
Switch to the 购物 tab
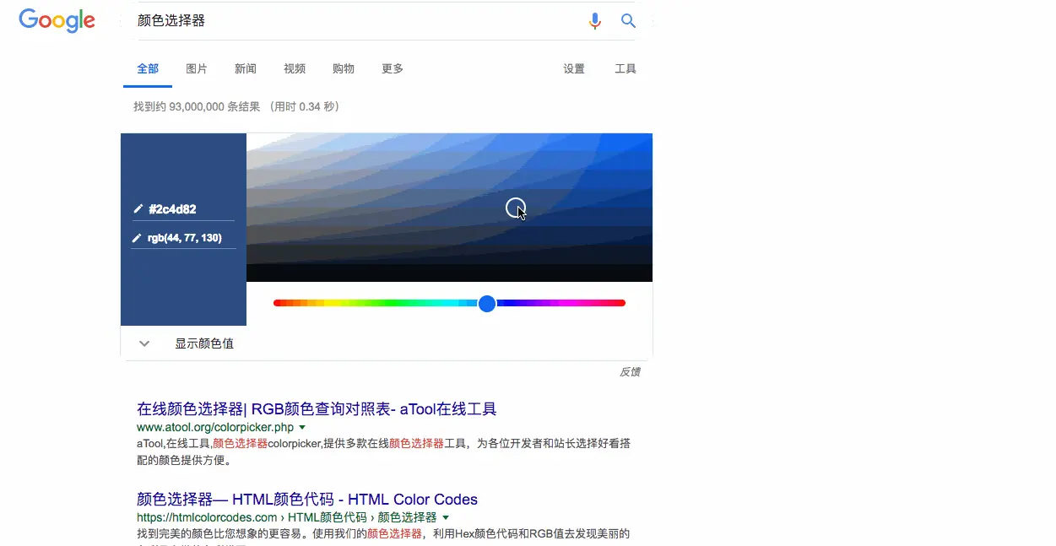click(343, 69)
